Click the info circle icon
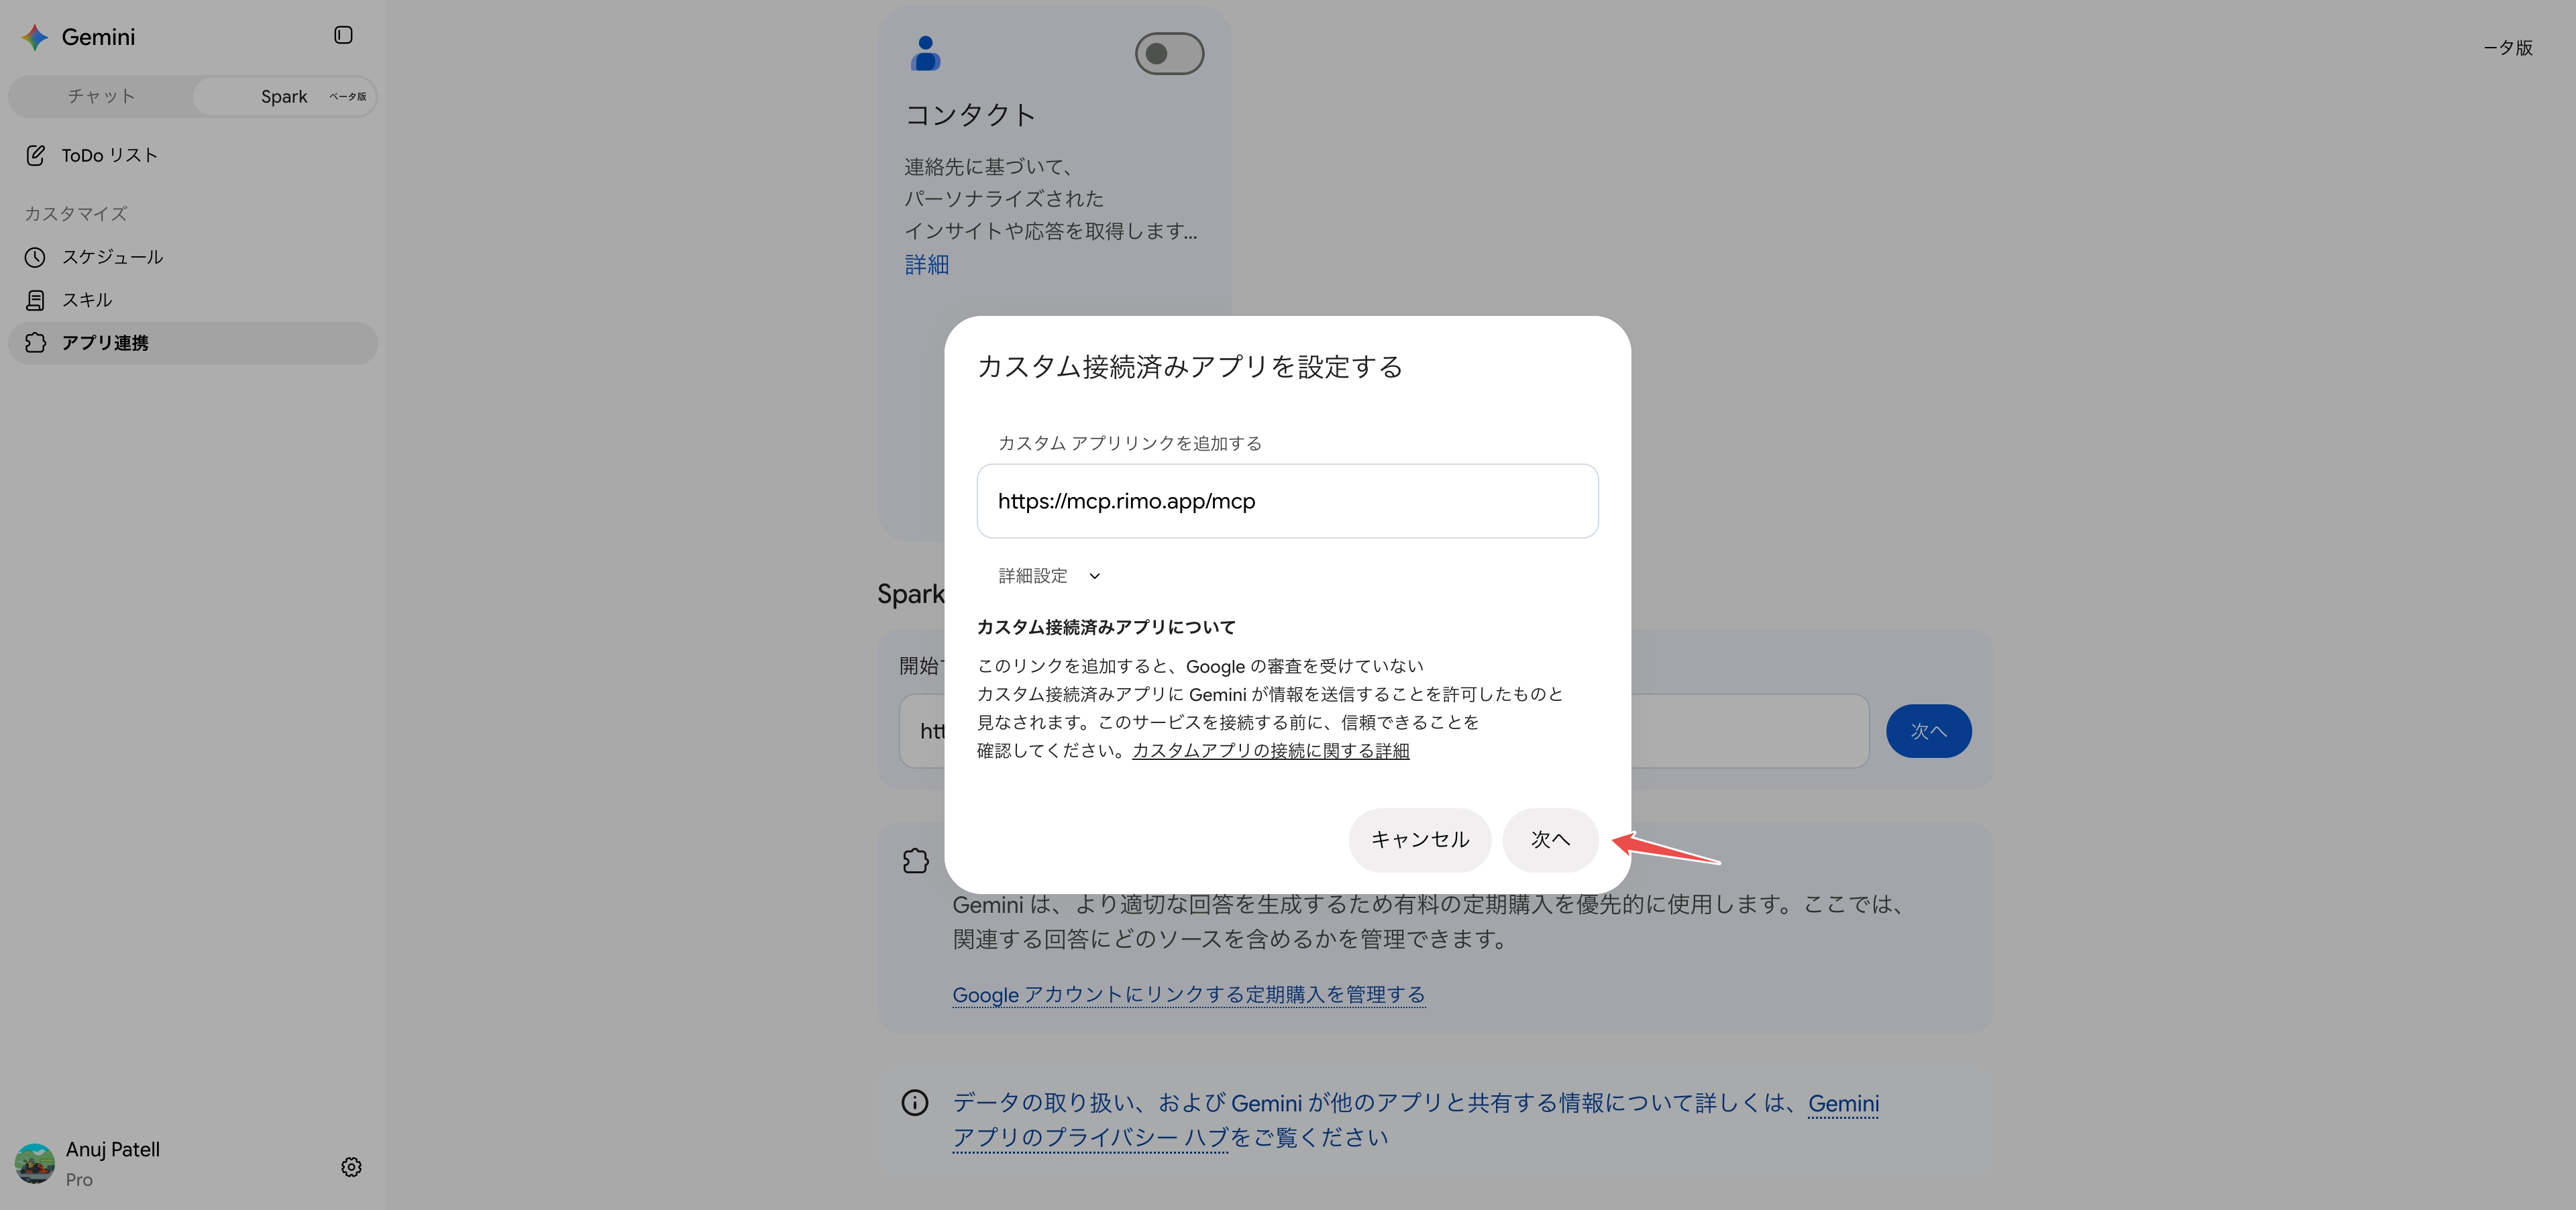 [x=915, y=1103]
